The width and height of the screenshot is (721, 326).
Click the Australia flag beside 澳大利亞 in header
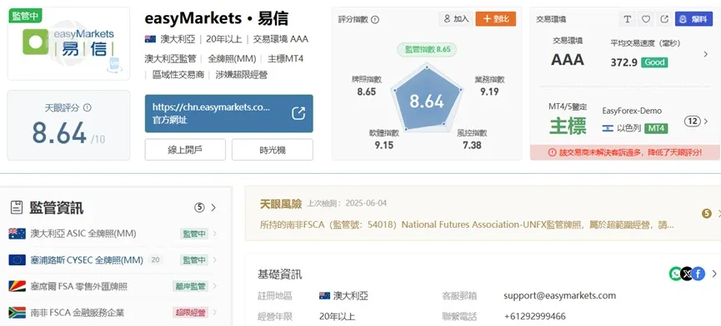(150, 39)
